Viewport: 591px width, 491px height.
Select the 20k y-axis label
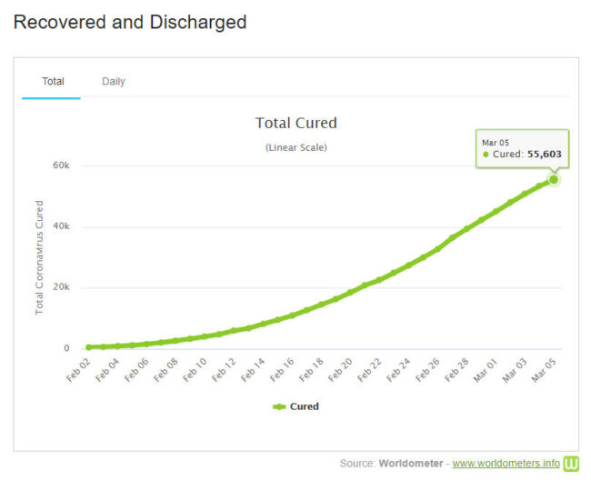(x=60, y=287)
